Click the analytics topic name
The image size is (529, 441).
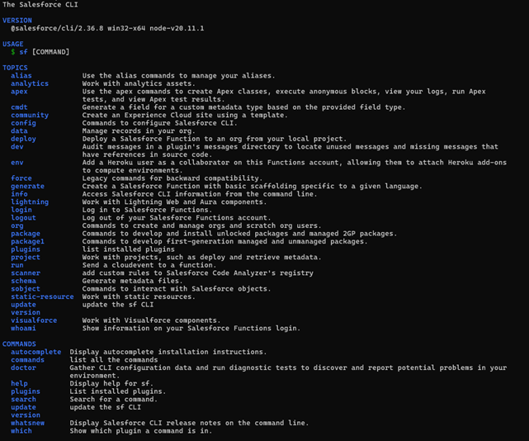tap(30, 83)
